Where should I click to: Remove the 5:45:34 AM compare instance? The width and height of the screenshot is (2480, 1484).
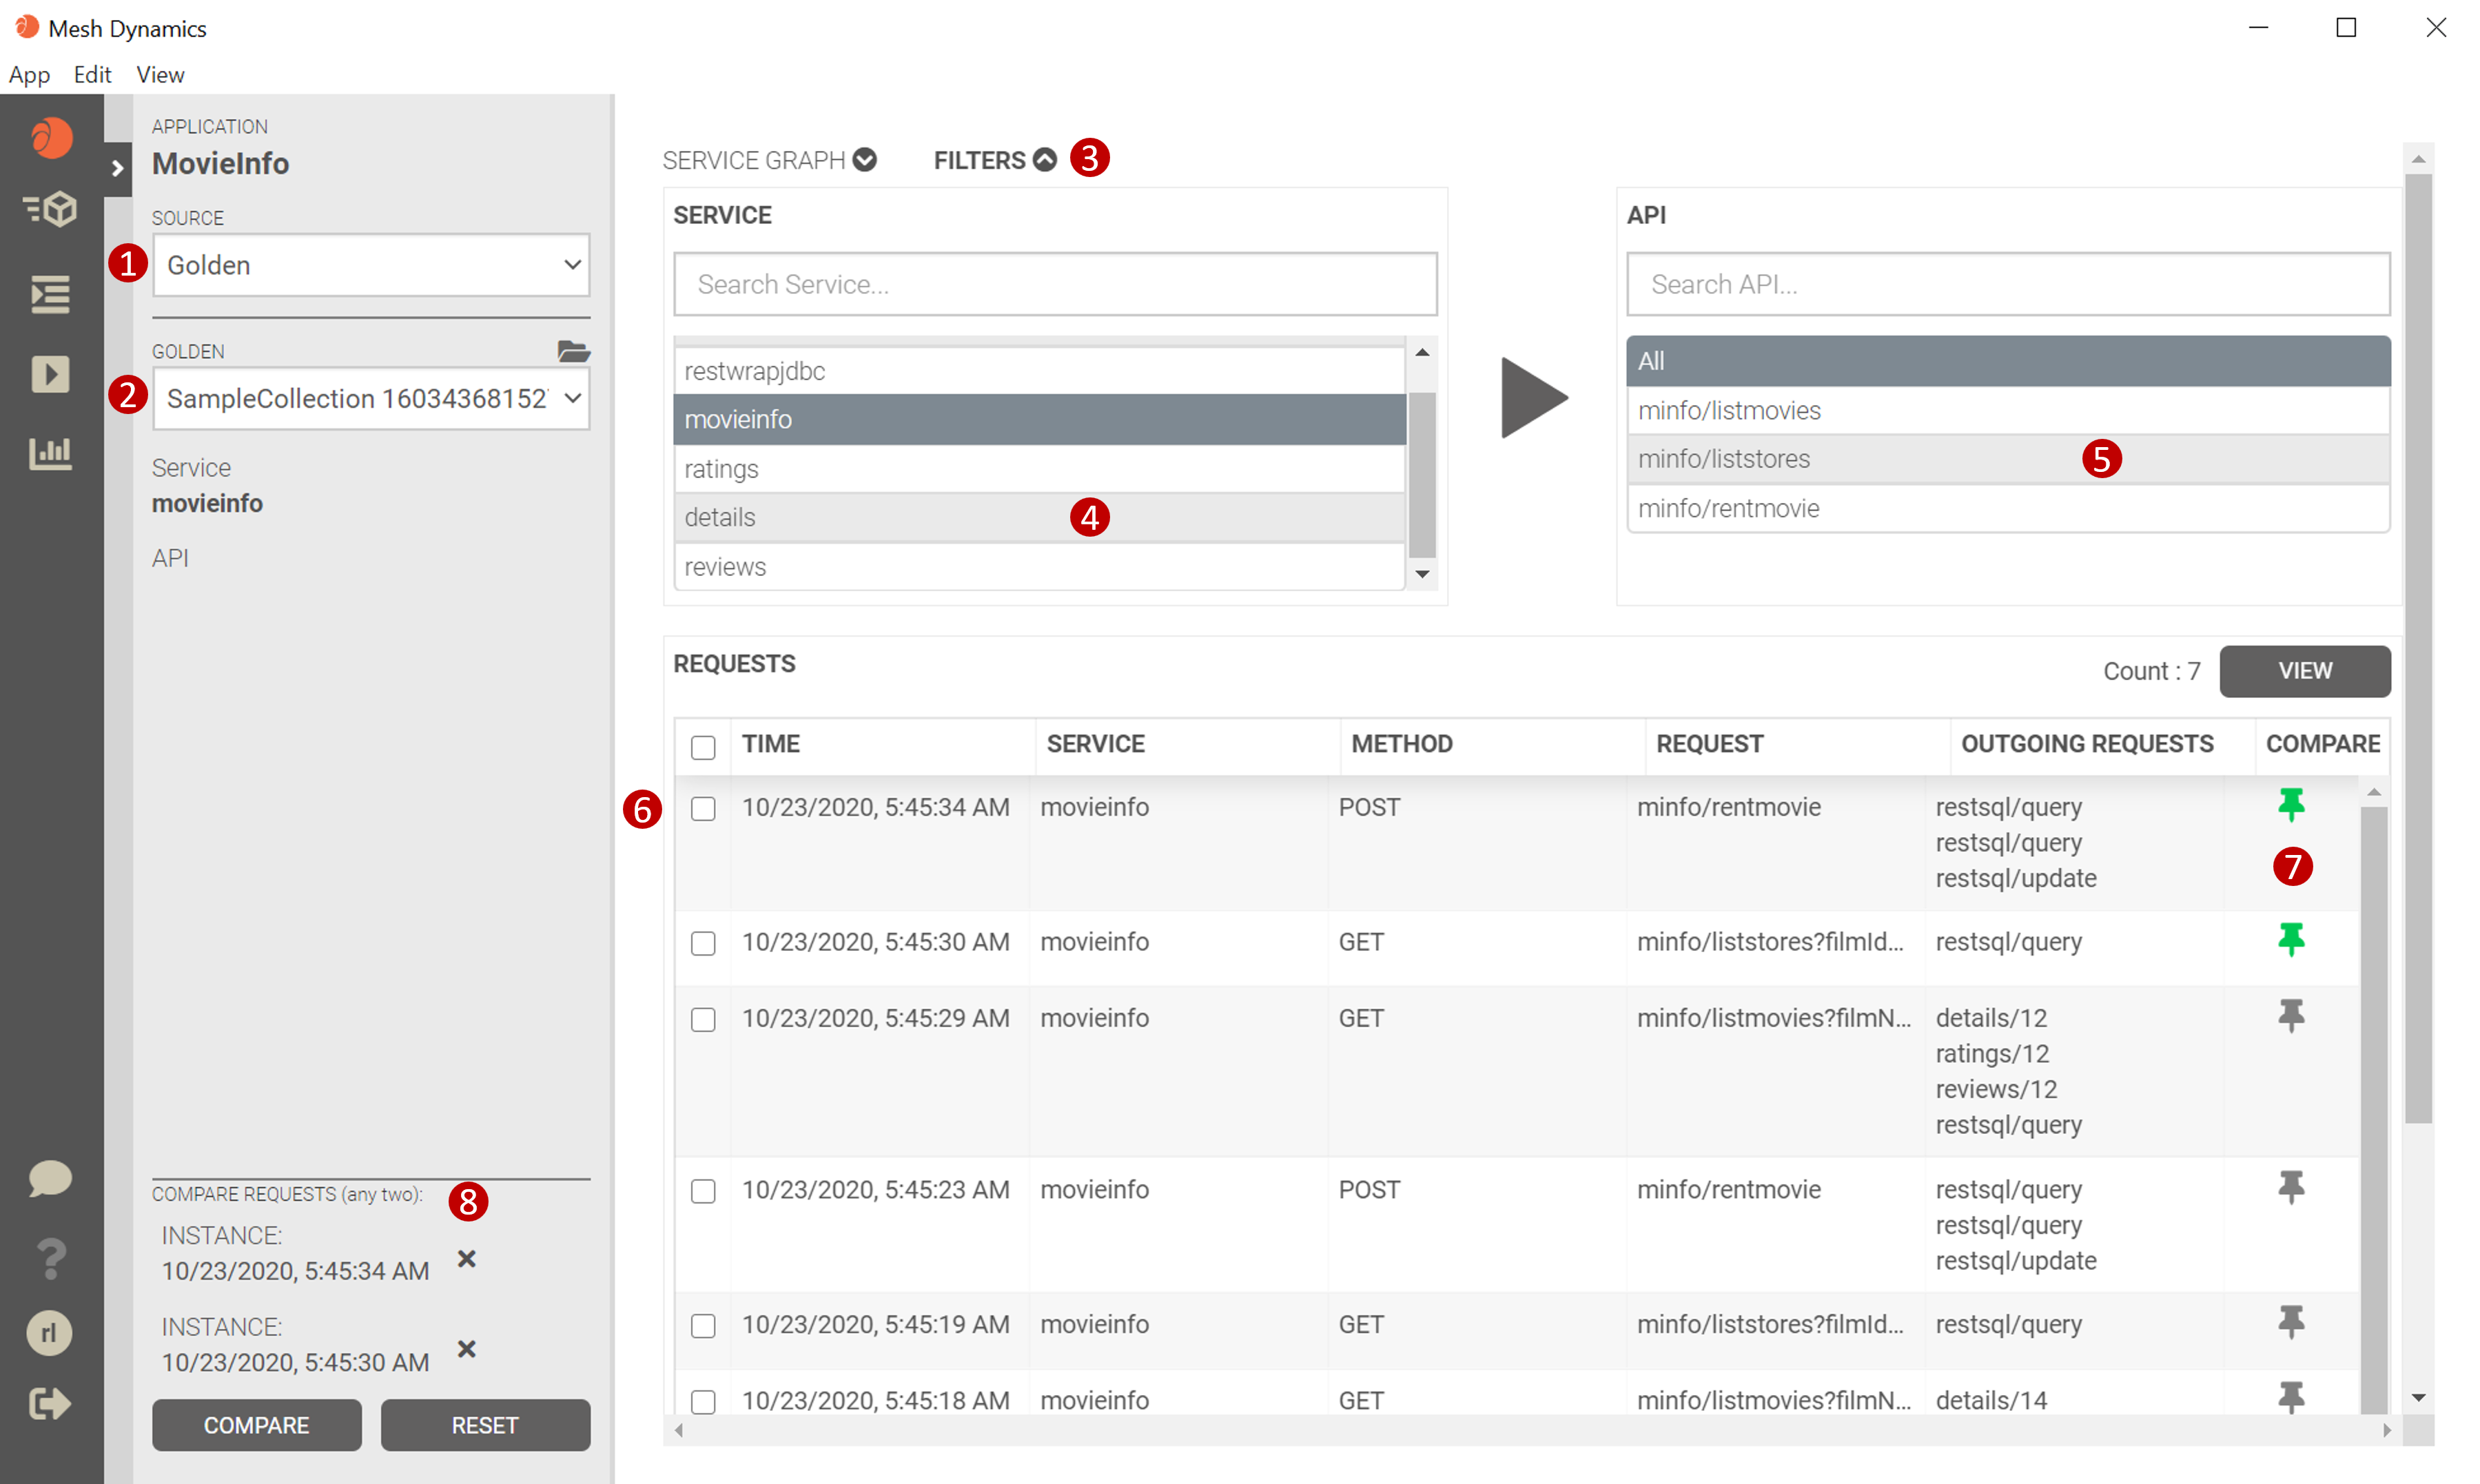466,1258
